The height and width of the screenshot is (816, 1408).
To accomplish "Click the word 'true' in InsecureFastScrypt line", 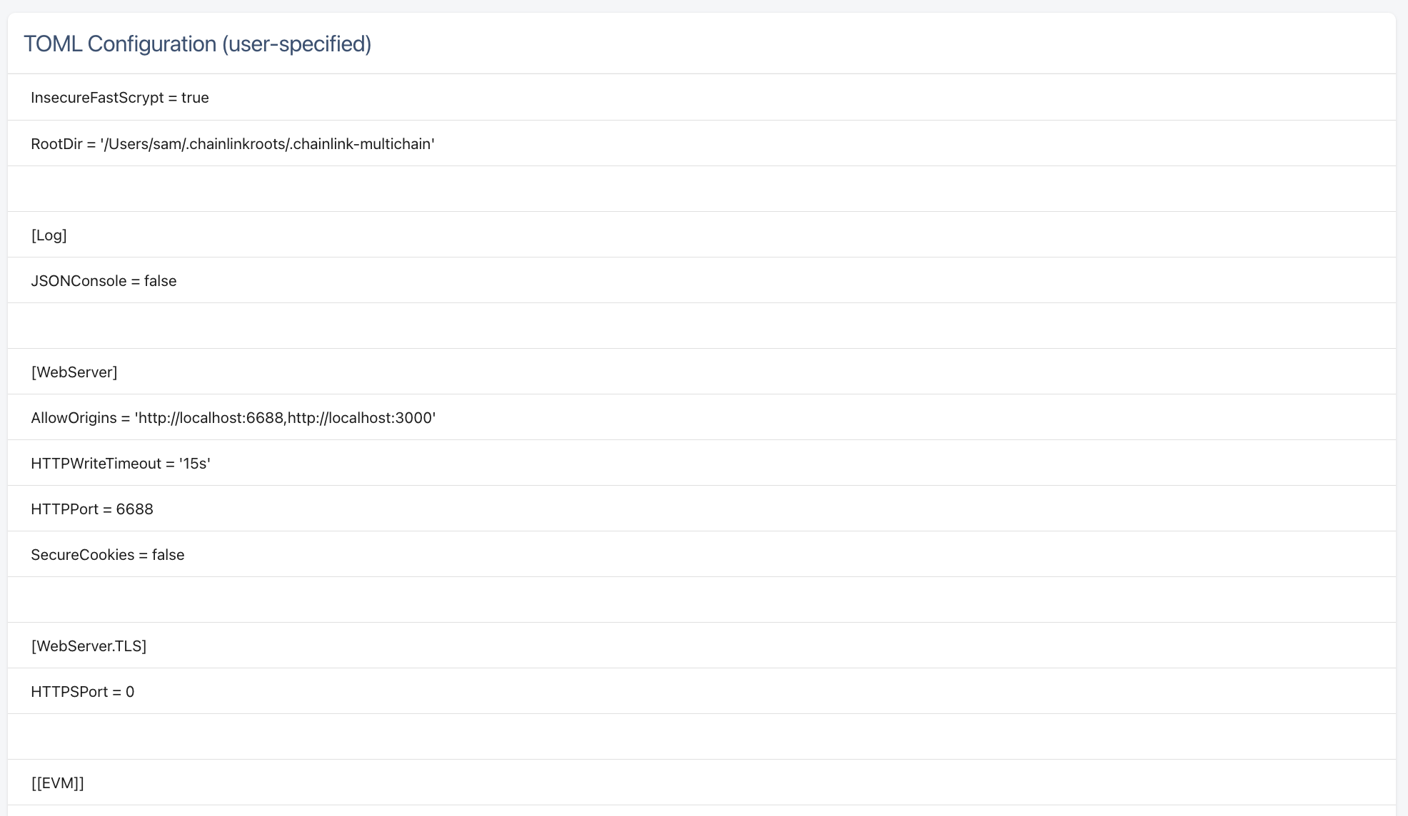I will pos(195,98).
